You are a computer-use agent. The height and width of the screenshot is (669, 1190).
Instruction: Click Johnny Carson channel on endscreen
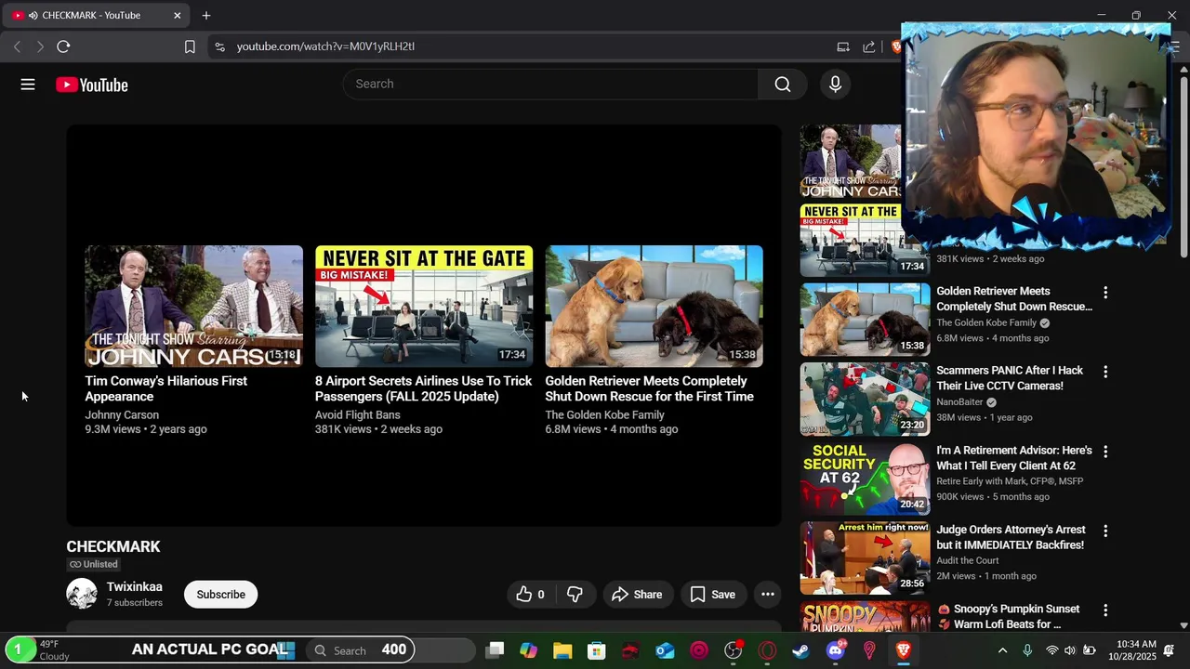click(122, 415)
